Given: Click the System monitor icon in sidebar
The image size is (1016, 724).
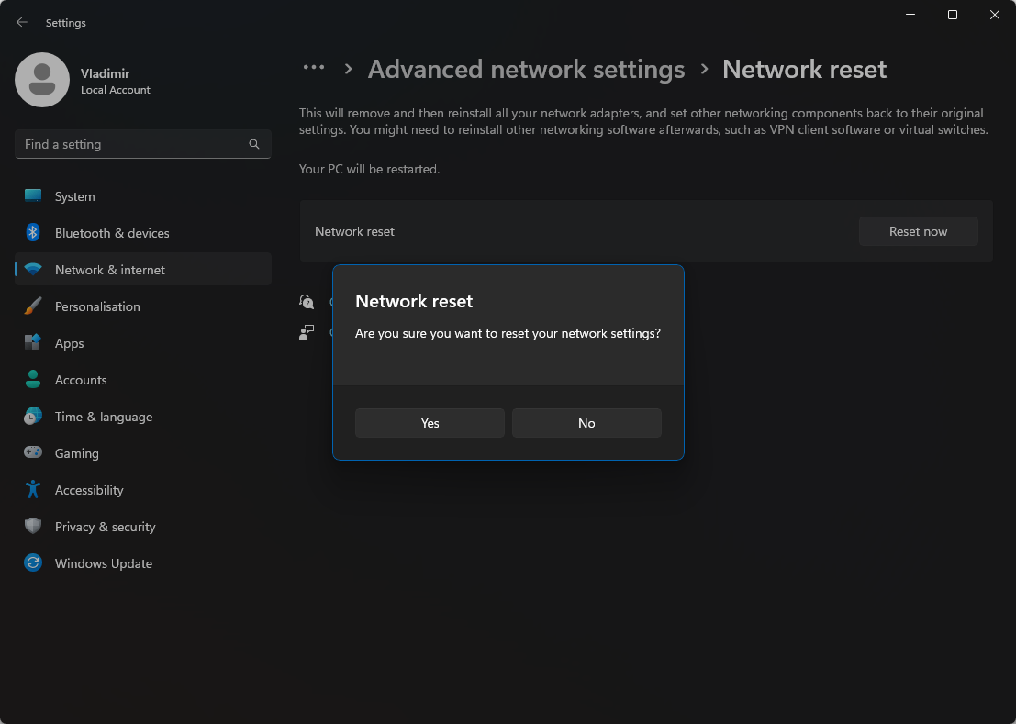Looking at the screenshot, I should (33, 196).
